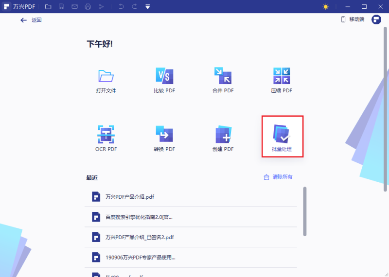This screenshot has height=277, width=389.
Task: Open recent file 万兴PDF产品介绍_已签名2.pdf
Action: 191,237
